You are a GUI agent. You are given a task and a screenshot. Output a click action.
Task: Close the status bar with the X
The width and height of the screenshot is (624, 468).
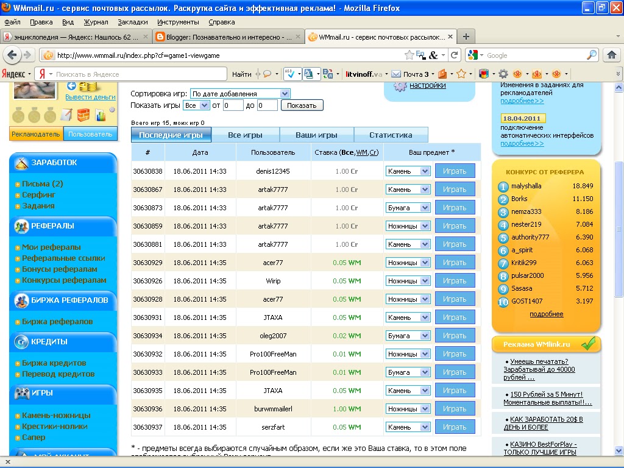[x=7, y=462]
